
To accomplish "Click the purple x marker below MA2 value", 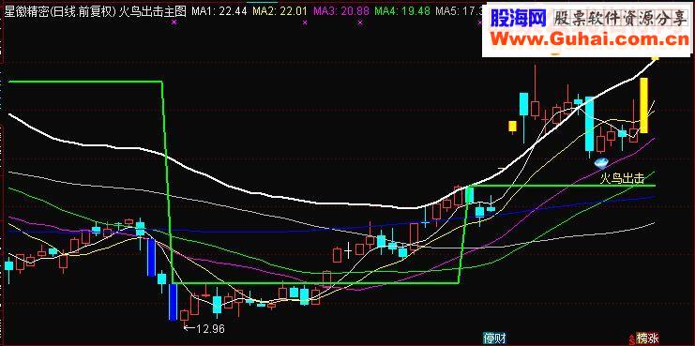I will point(305,22).
